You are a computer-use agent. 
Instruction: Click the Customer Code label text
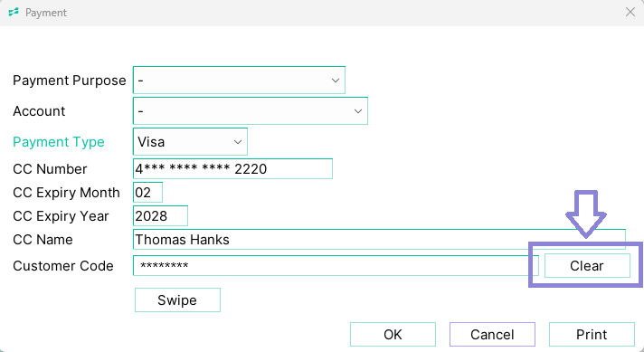pos(62,266)
